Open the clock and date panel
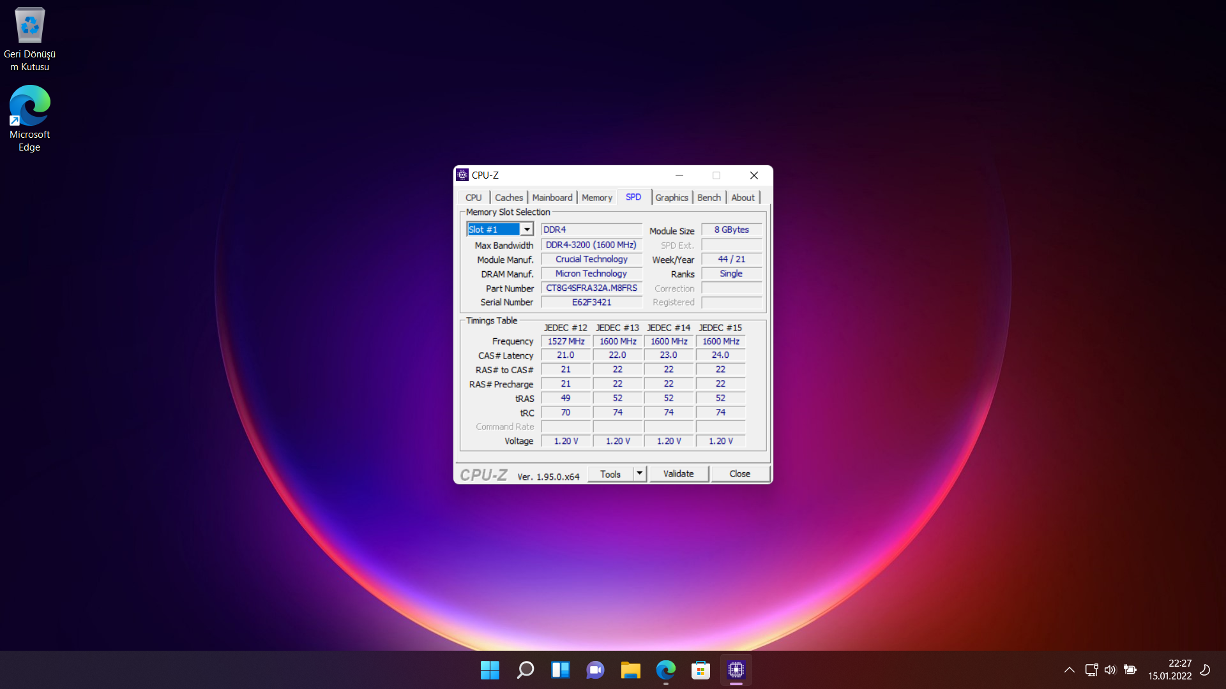 [x=1170, y=670]
